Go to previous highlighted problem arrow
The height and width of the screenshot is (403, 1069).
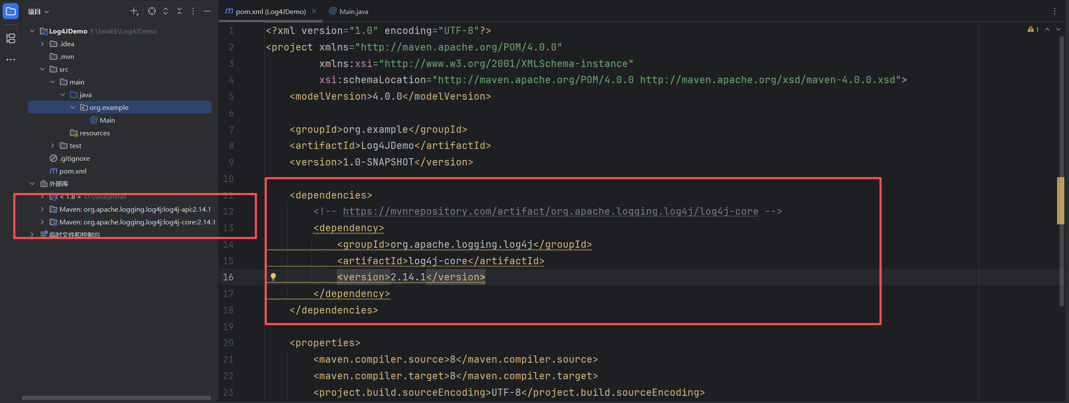coord(1047,29)
